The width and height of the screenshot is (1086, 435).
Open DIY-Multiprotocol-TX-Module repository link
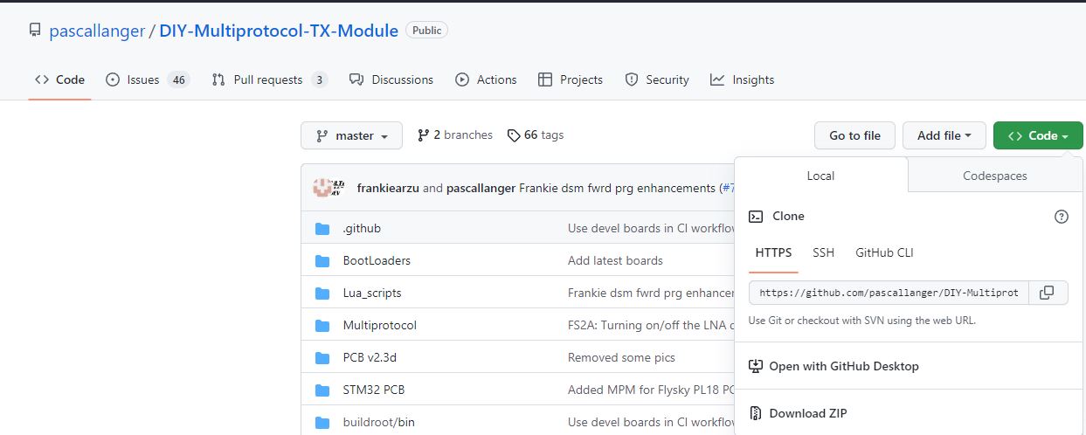(x=279, y=31)
